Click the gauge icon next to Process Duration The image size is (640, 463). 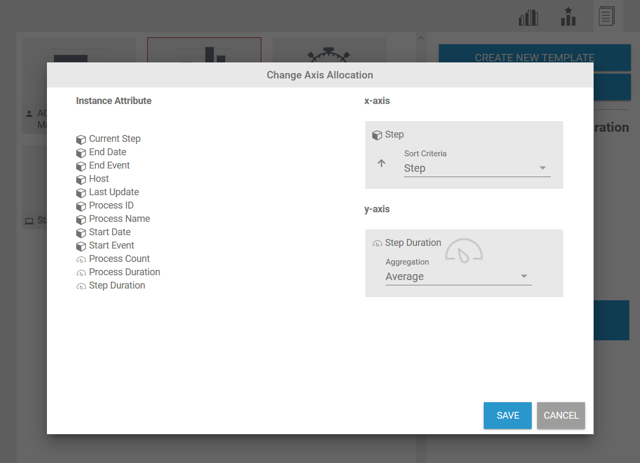pyautogui.click(x=81, y=273)
